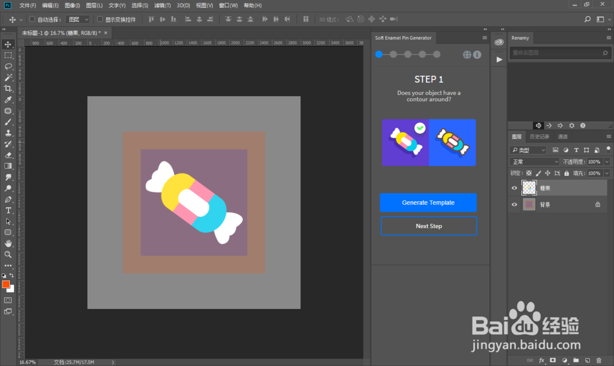Image resolution: width=614 pixels, height=366 pixels.
Task: Open the Soft Enamel Pin Generator panel menu
Action: point(485,38)
